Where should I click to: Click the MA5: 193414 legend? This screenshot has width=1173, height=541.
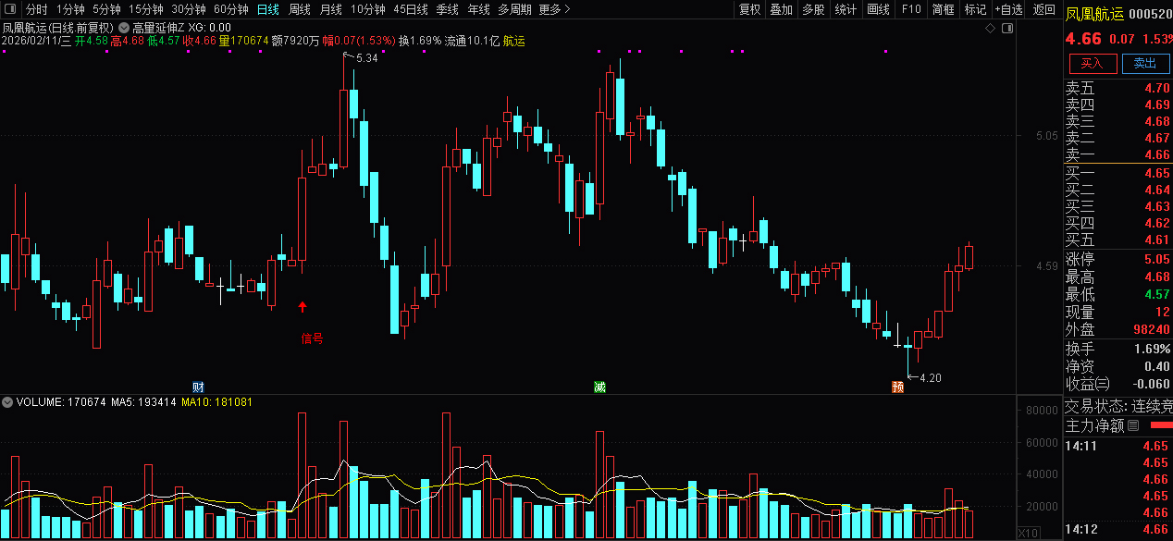click(144, 402)
